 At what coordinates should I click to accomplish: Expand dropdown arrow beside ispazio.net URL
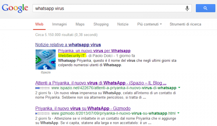[x=179, y=87]
